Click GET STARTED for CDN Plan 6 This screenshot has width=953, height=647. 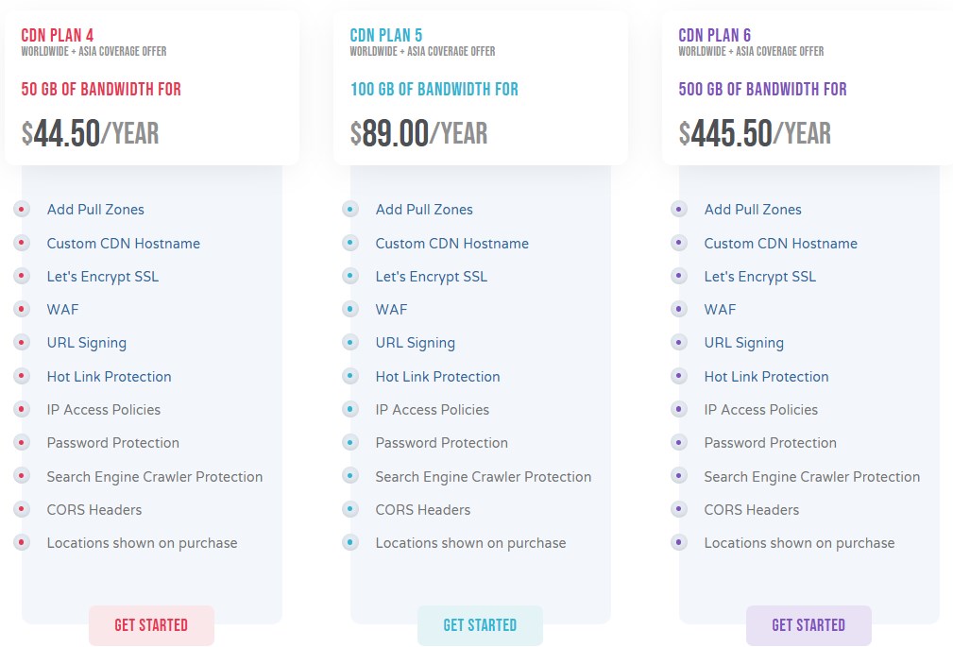coord(808,625)
